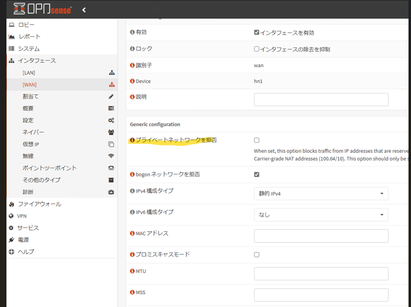Select the [WAN] interface entry
Screen dimensions: 411x307
pos(62,85)
